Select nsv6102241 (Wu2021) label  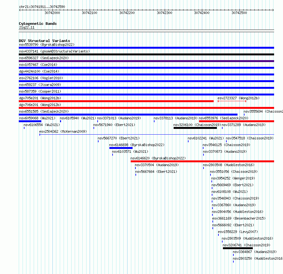(205, 138)
